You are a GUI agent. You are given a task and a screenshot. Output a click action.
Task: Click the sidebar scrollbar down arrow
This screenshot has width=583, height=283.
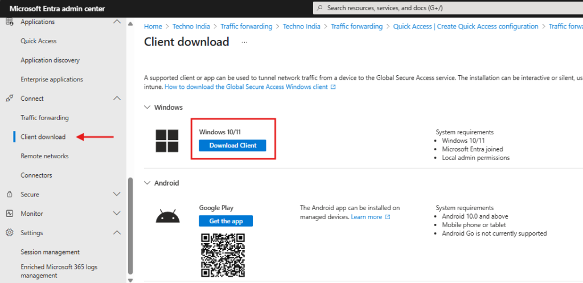130,280
